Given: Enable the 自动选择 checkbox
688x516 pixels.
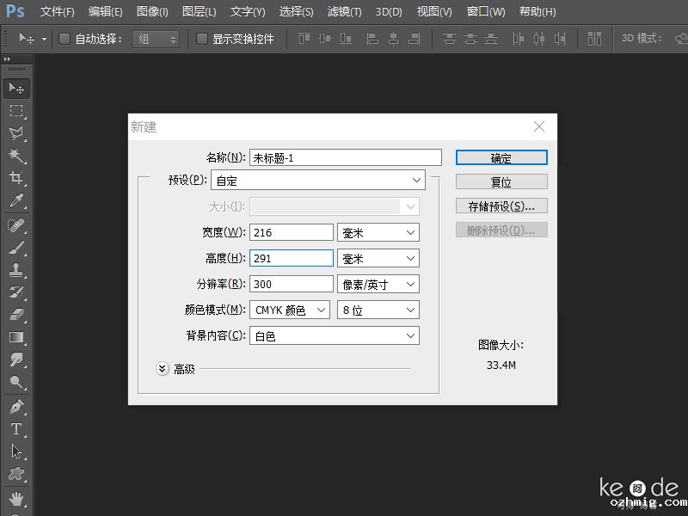Looking at the screenshot, I should 64,39.
